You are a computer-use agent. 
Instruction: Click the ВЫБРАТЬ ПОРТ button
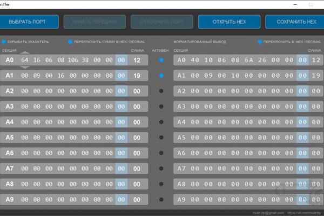[x=29, y=22]
